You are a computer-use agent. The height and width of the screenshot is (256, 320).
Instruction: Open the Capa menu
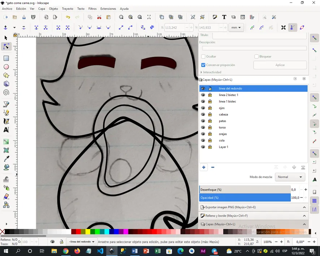point(42,9)
